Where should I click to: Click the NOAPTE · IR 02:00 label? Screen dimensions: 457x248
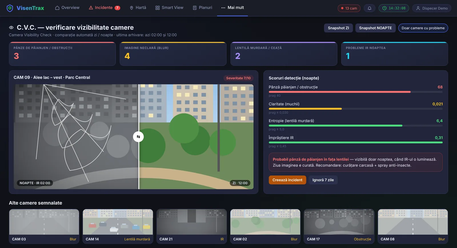coord(35,183)
